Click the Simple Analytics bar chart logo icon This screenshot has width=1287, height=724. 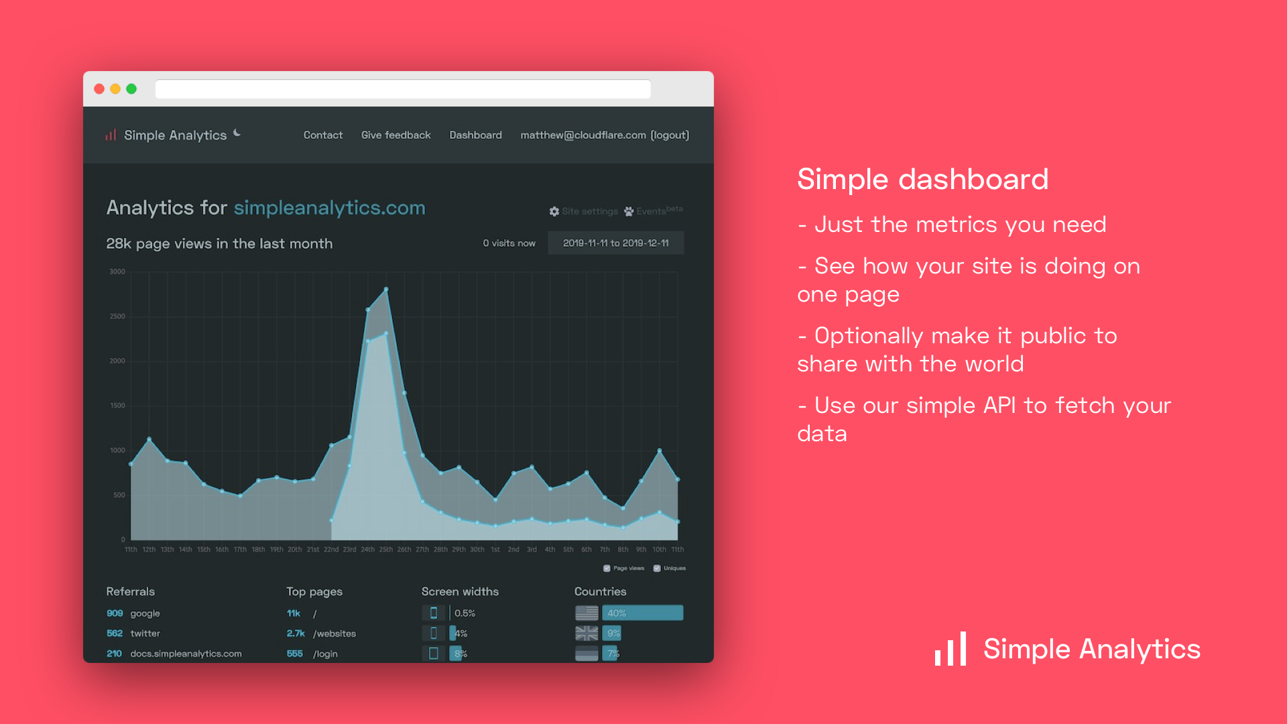[111, 135]
